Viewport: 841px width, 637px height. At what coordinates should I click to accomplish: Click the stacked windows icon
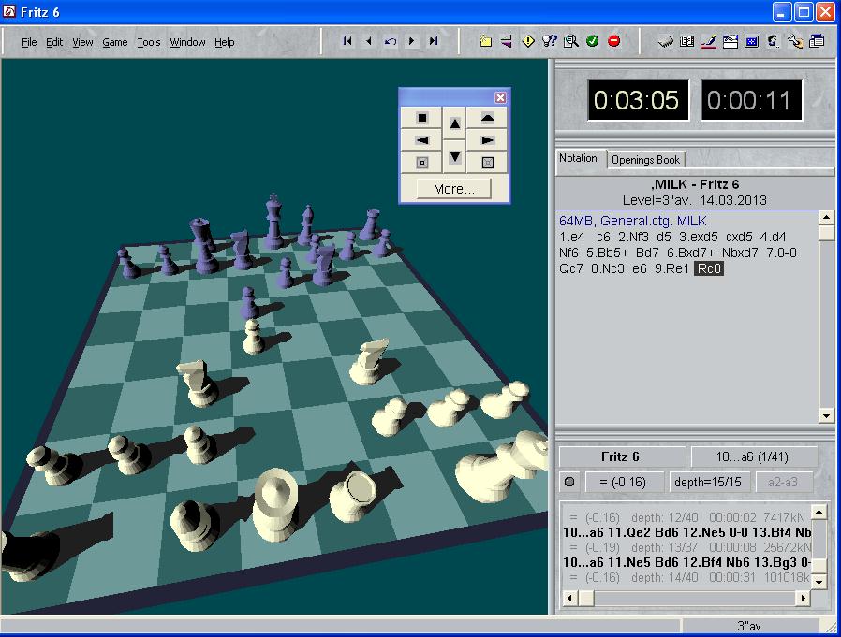pos(817,41)
